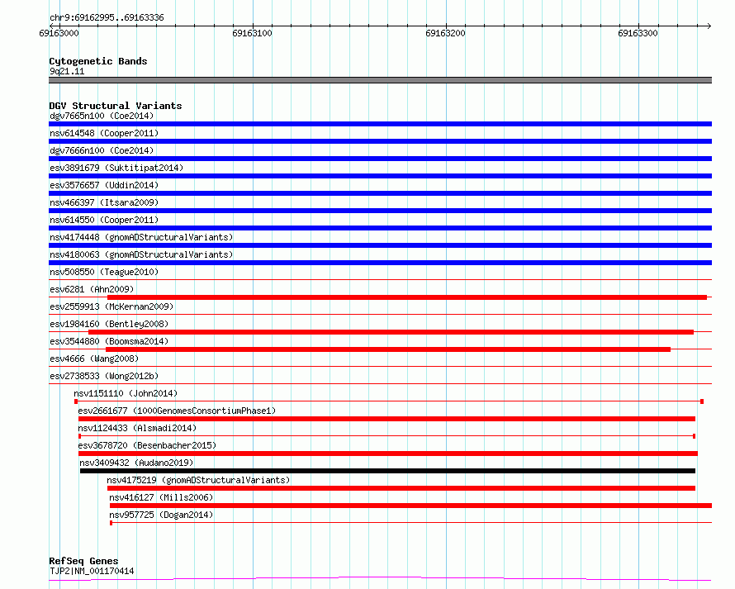Open variant nsv1124433 (Alsmadi2014)

click(137, 428)
